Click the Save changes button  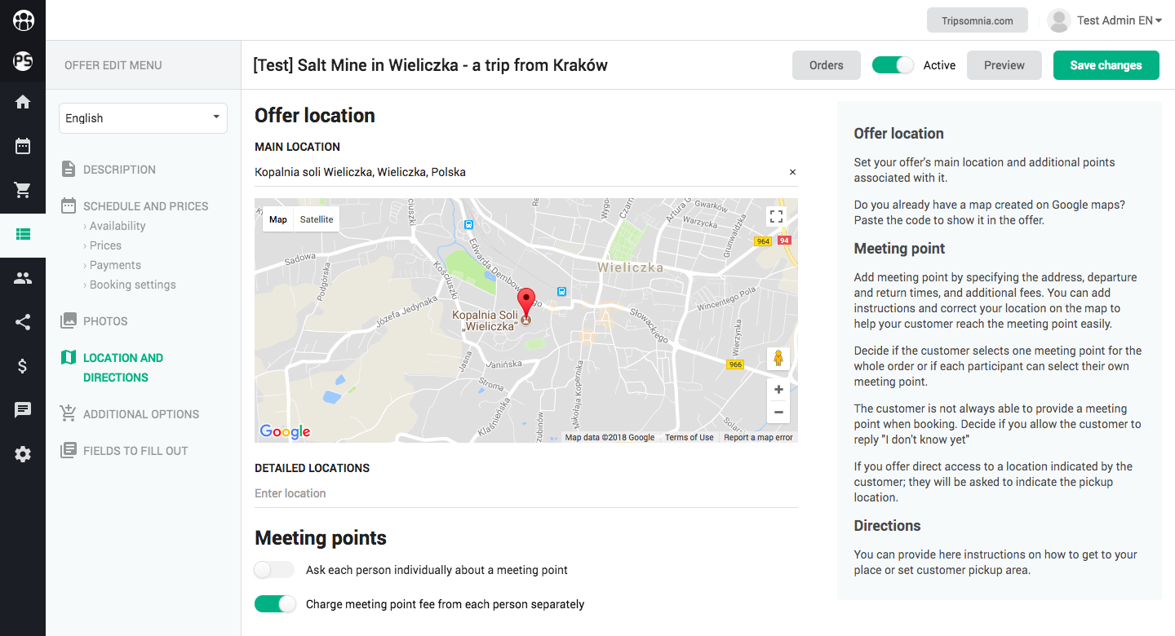tap(1106, 65)
